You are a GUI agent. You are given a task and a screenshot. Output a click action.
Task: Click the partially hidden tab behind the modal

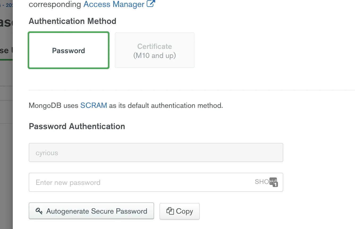(6, 50)
